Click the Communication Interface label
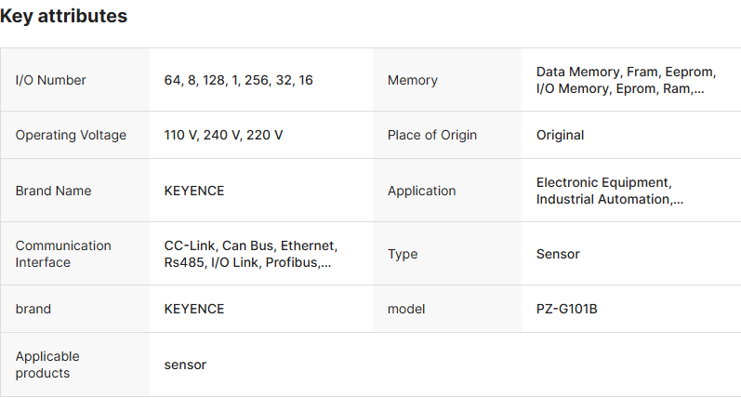The image size is (741, 398). tap(63, 254)
